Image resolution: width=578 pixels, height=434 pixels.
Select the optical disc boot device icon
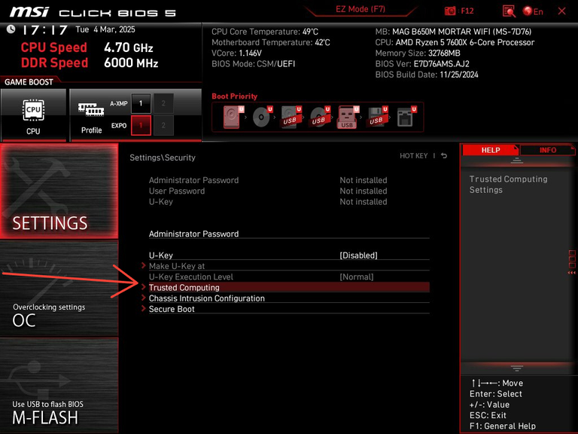pyautogui.click(x=261, y=117)
